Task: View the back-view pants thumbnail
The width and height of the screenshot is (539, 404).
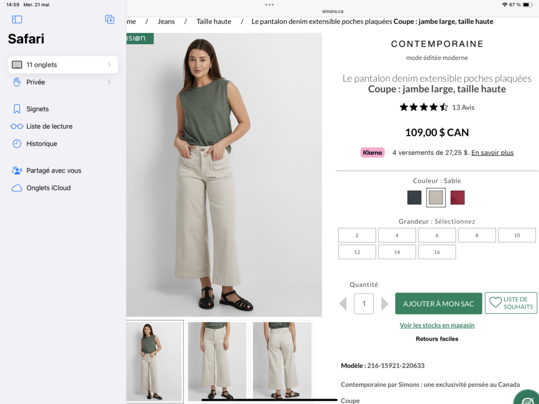Action: tap(282, 360)
